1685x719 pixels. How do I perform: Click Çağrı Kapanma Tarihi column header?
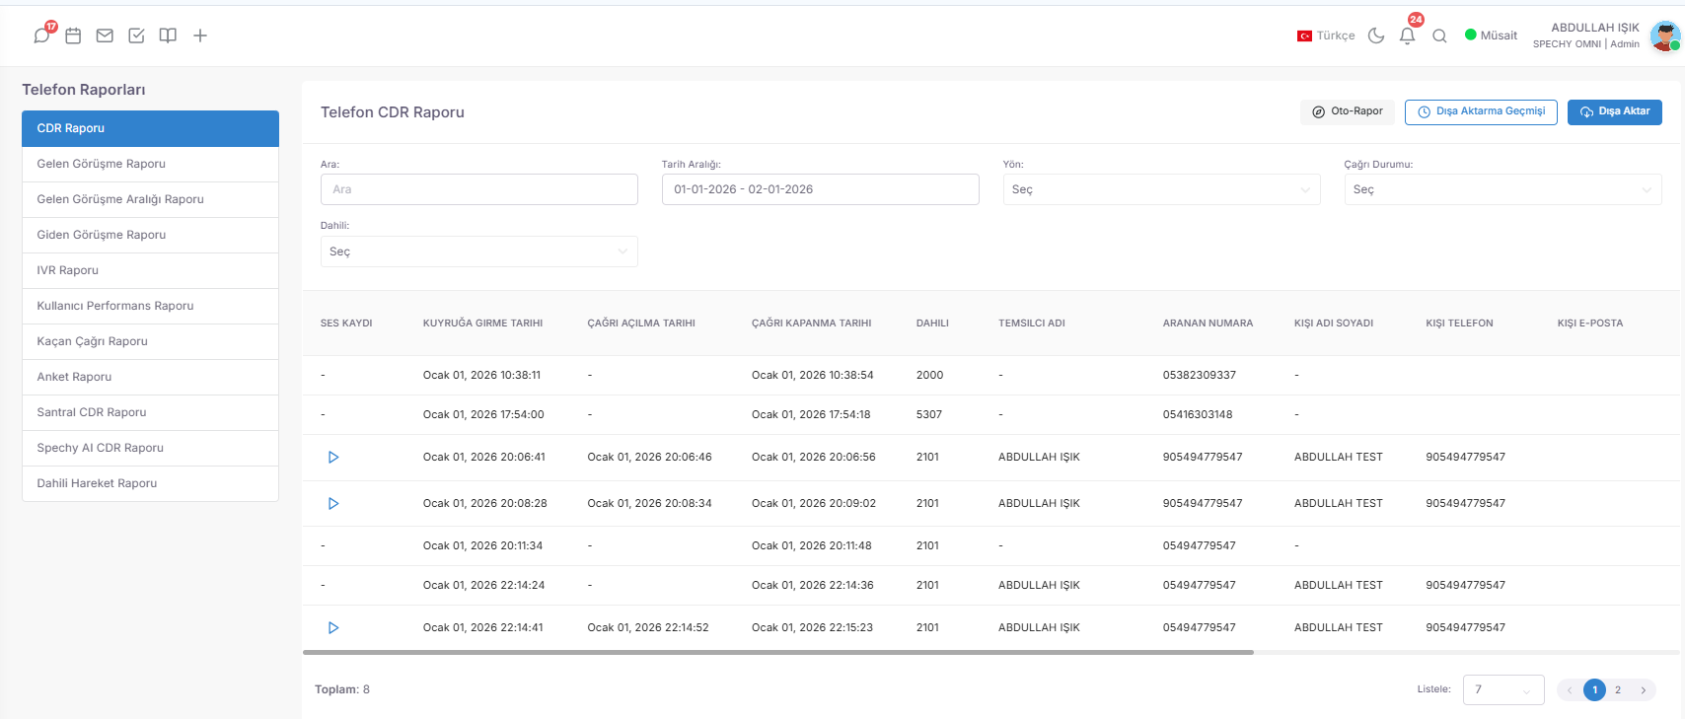point(811,324)
